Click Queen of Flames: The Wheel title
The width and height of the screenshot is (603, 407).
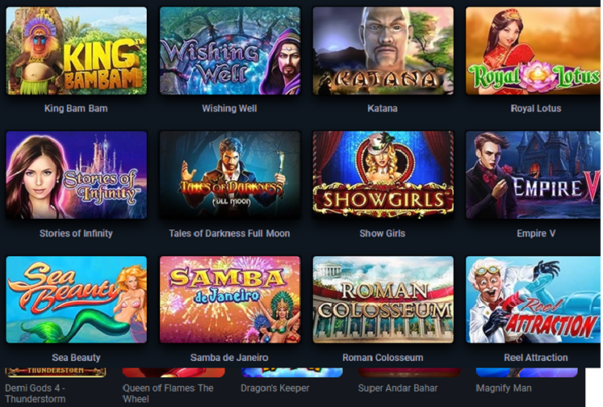(x=168, y=393)
